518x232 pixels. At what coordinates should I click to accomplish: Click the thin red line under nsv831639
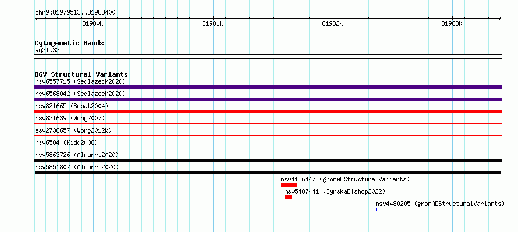[x=268, y=124]
